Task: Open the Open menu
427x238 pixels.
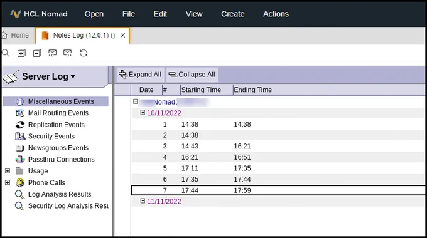Action: [x=94, y=14]
